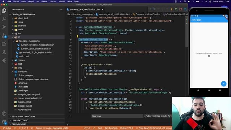
Task: Open generated_plugin_registrant.dart file
Action: (x=36, y=52)
